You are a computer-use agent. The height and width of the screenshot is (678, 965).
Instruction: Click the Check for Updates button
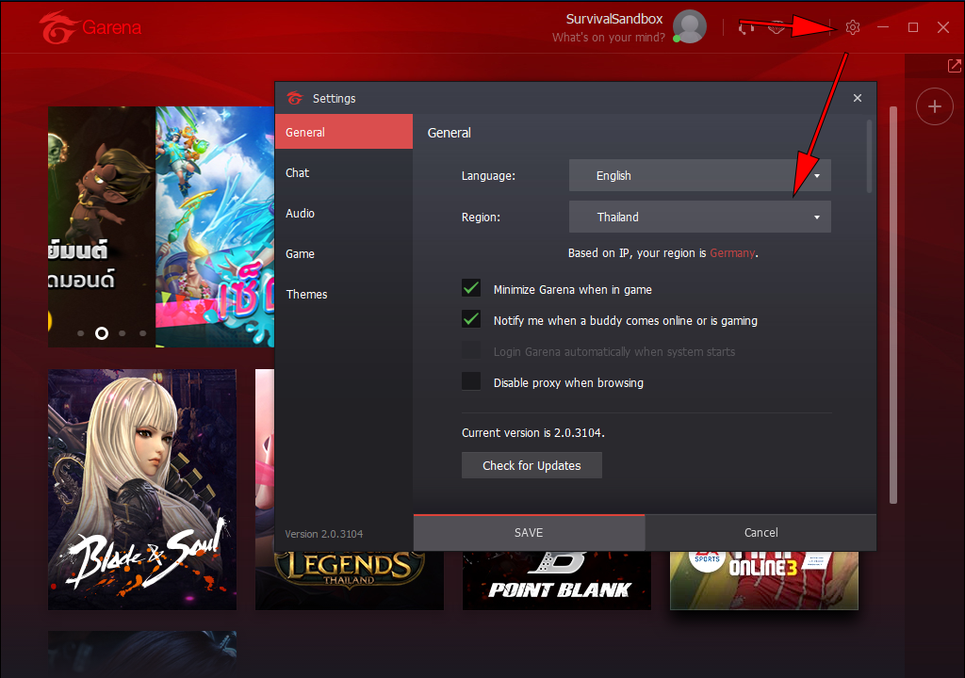[532, 466]
